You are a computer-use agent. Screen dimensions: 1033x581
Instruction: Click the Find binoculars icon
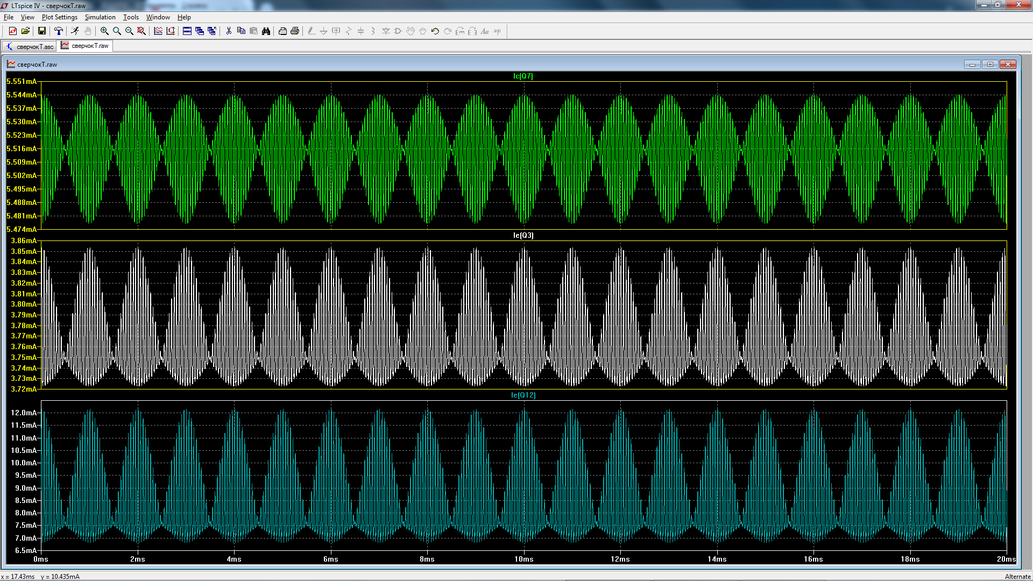[266, 31]
